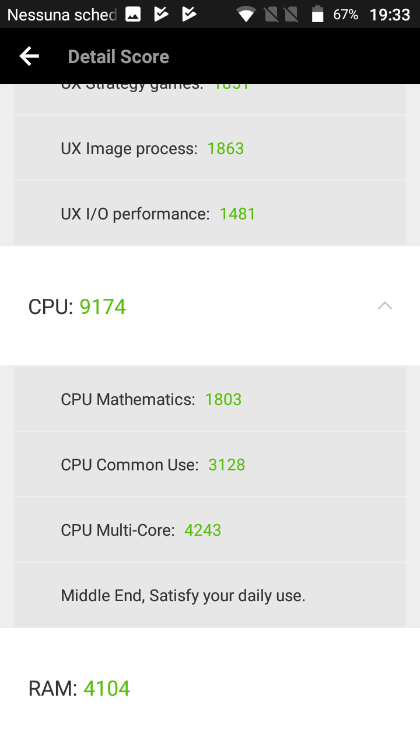Viewport: 420px width, 747px height.
Task: Tap the UX Image process row
Action: pyautogui.click(x=210, y=148)
